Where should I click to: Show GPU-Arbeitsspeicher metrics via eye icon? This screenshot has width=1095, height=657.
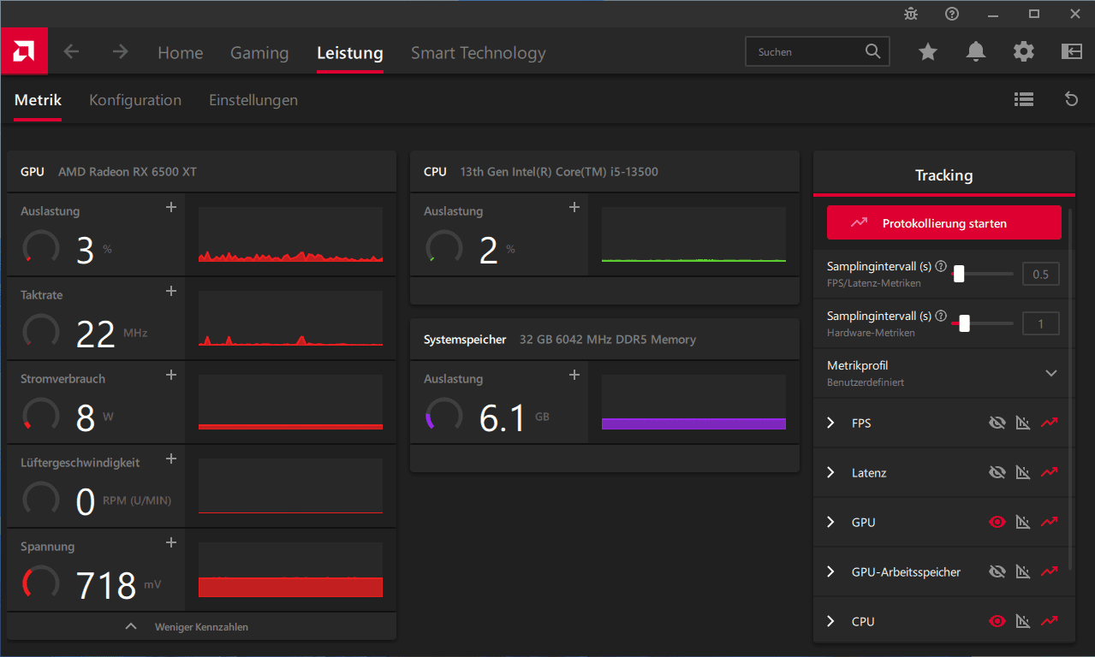click(997, 571)
